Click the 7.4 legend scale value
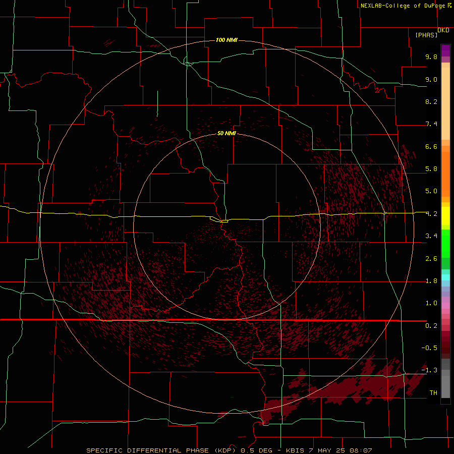 pos(431,124)
